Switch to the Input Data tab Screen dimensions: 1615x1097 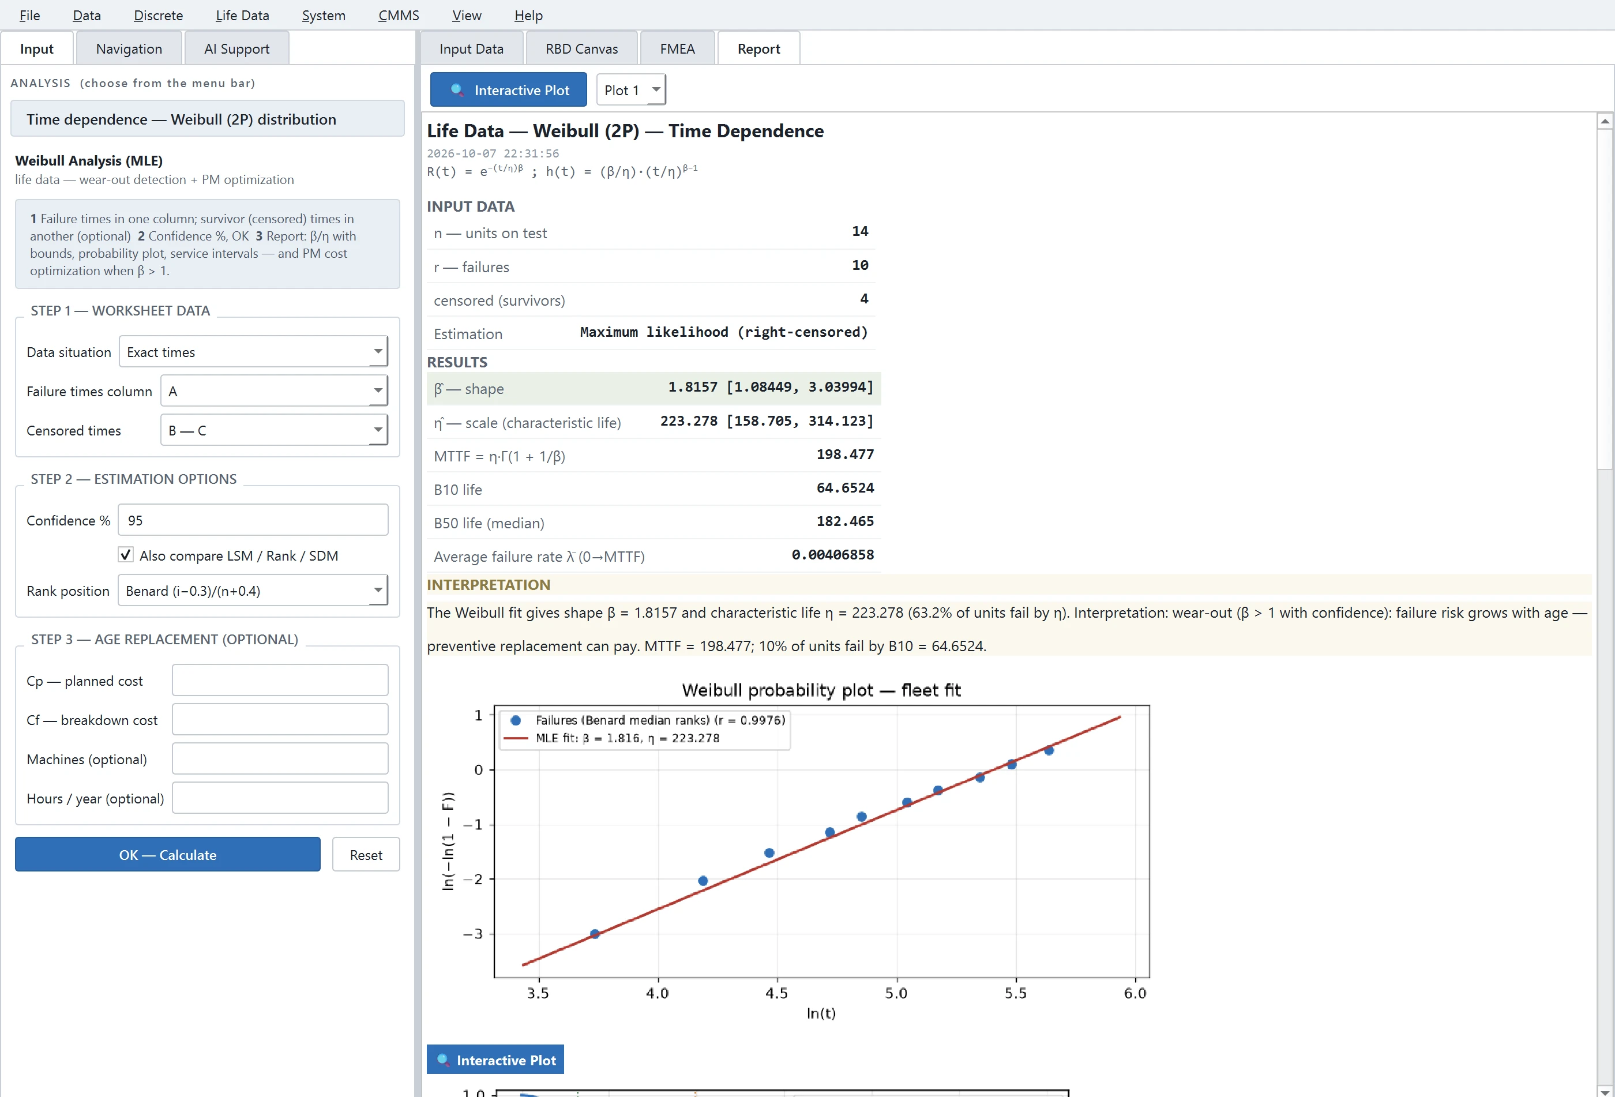pyautogui.click(x=471, y=48)
